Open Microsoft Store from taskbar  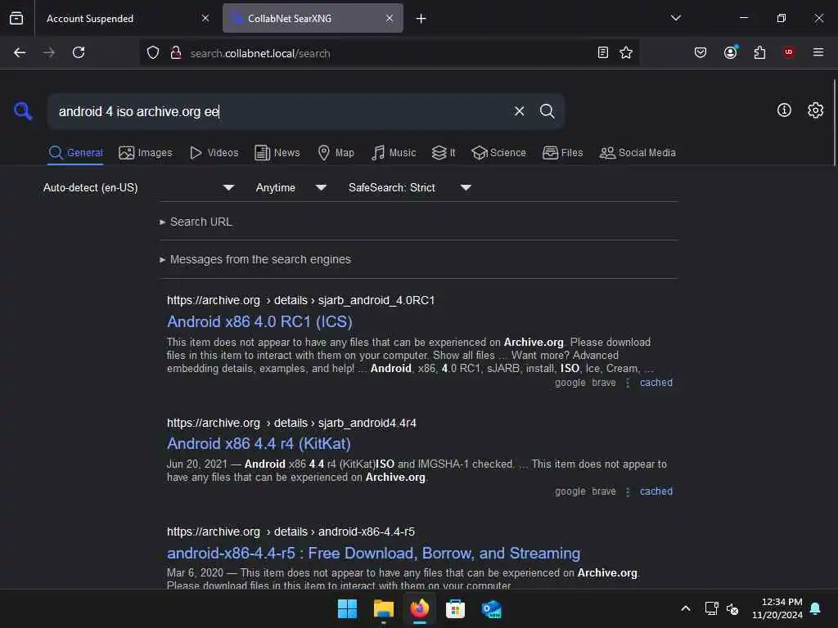[x=455, y=608]
